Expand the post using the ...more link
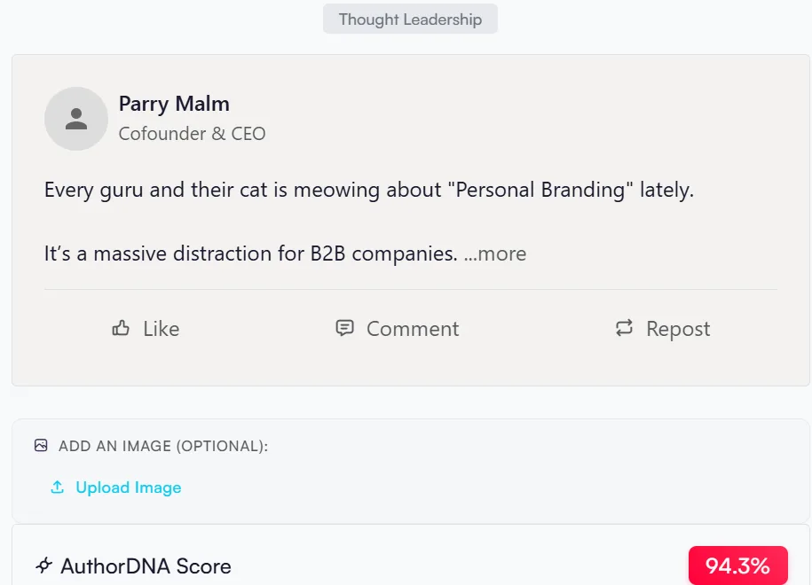 tap(497, 253)
